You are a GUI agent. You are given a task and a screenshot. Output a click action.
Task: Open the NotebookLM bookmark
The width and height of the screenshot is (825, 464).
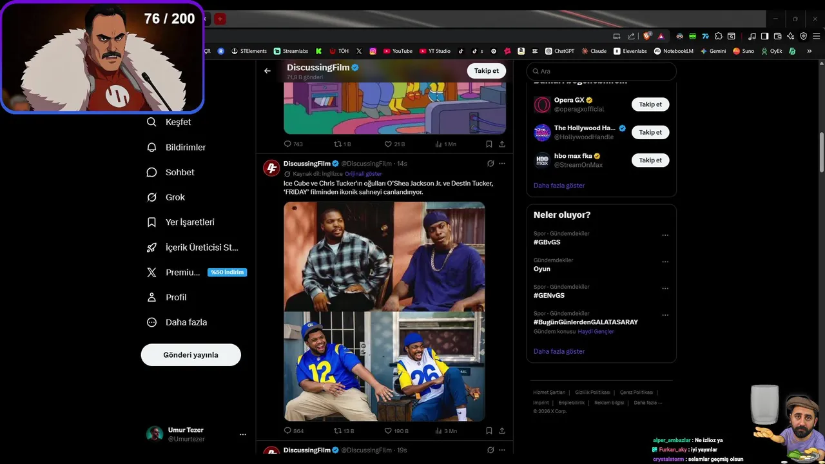point(674,51)
